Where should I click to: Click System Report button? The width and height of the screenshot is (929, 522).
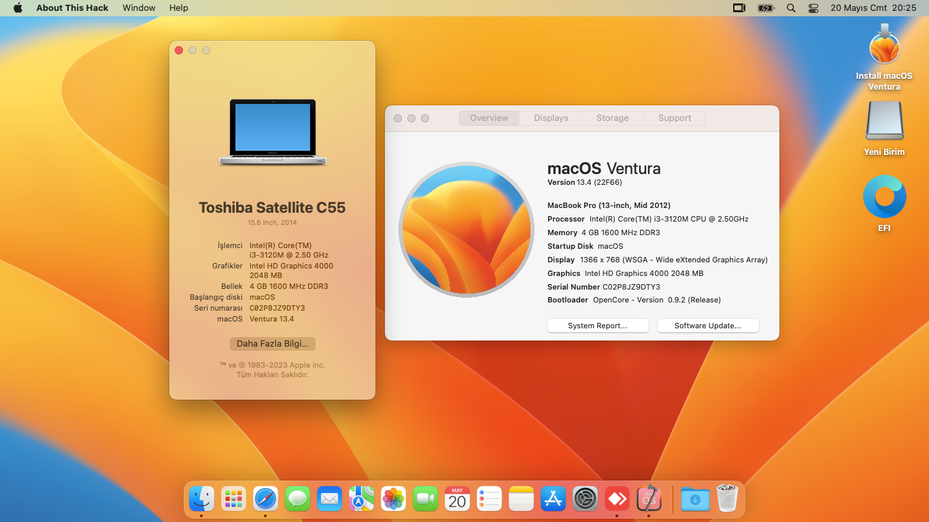click(598, 326)
